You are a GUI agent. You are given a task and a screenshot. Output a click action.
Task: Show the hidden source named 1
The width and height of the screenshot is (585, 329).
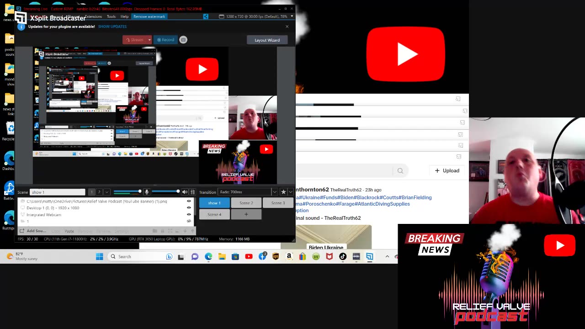(189, 221)
